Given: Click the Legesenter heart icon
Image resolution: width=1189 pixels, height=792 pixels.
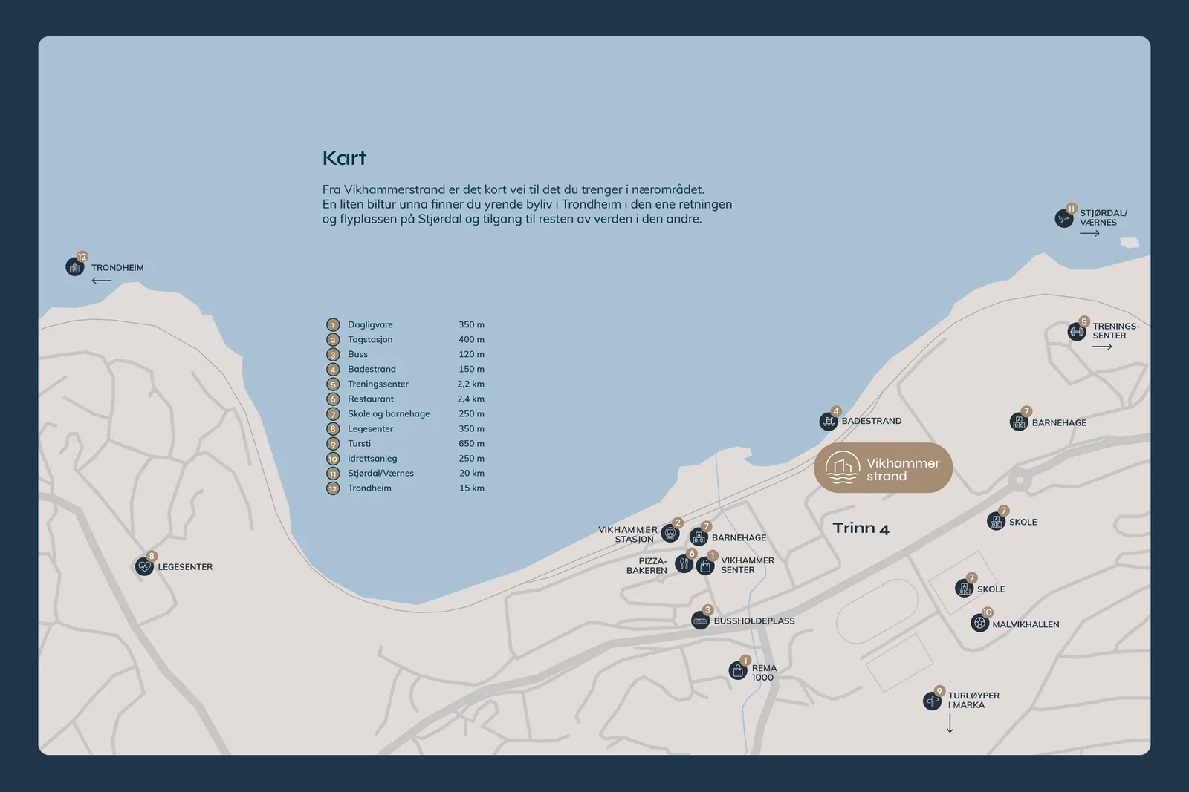Looking at the screenshot, I should [x=144, y=566].
